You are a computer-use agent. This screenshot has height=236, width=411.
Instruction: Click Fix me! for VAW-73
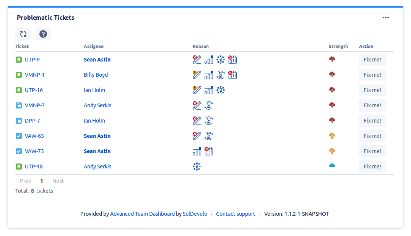coord(372,151)
